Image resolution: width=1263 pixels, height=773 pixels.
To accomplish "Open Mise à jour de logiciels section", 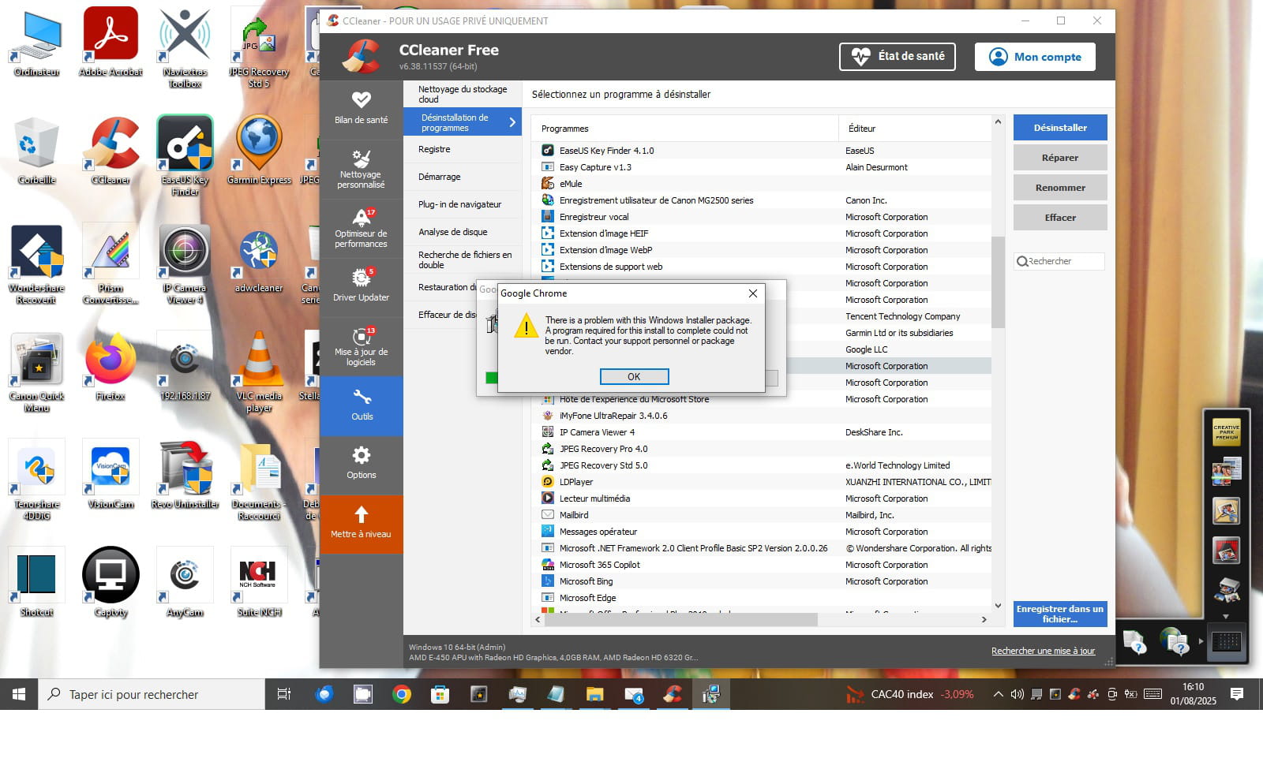I will (x=361, y=346).
